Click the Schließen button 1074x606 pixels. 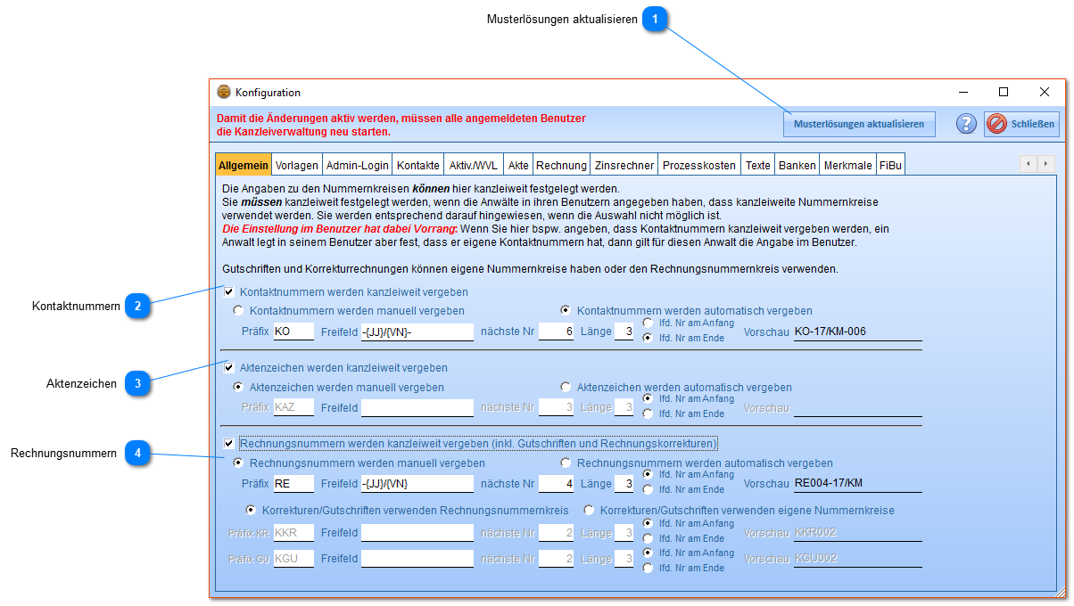[1021, 124]
